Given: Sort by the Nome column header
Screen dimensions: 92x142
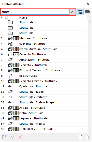Looking at the screenshot, I should tap(53, 18).
